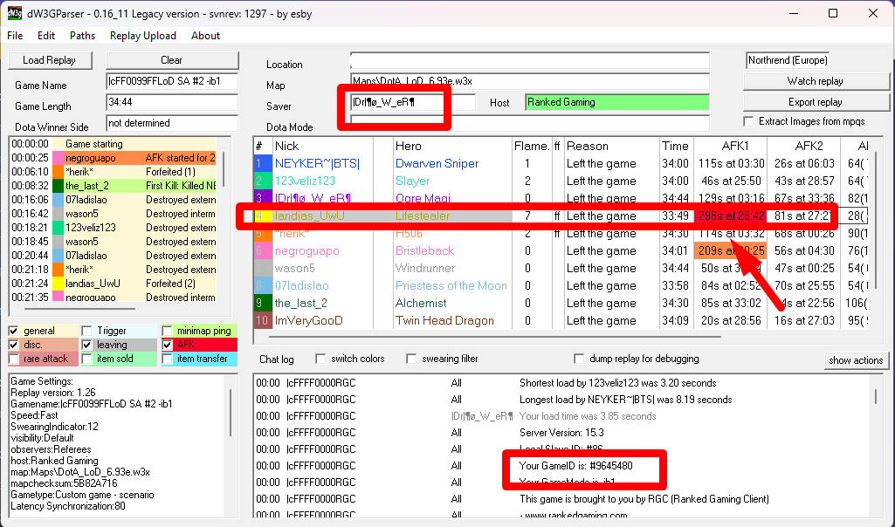895x527 pixels.
Task: Click the Reason column header
Action: (611, 146)
